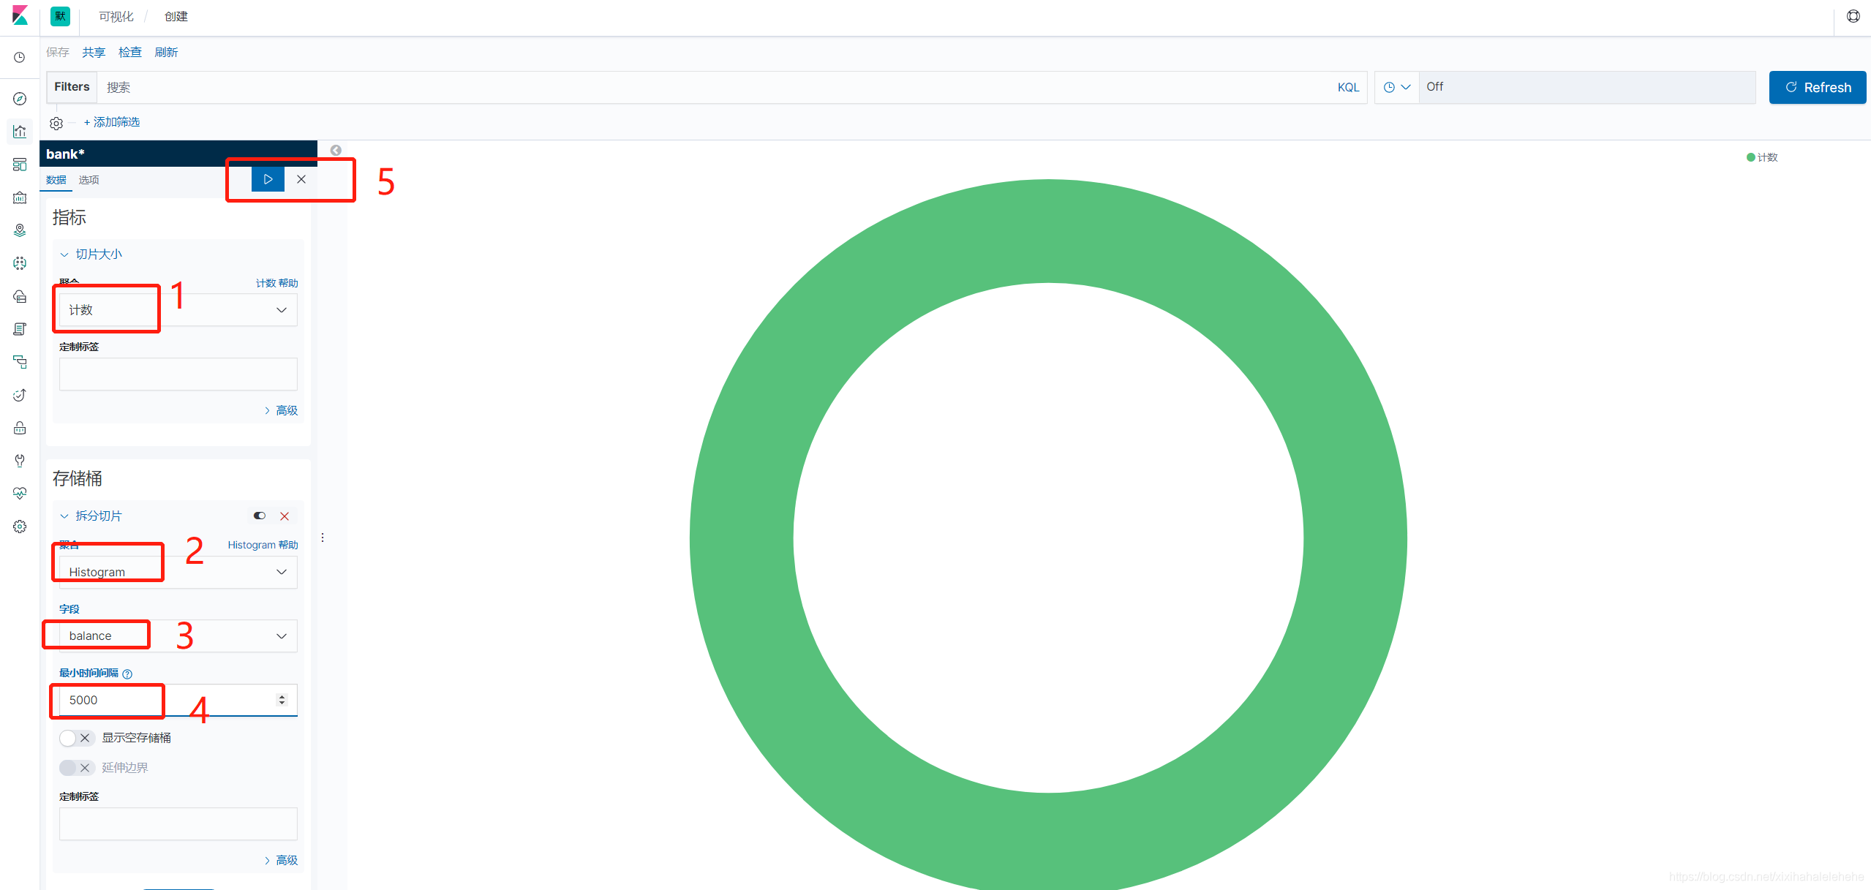Viewport: 1871px width, 890px height.
Task: Switch to the 数据 tab
Action: (x=56, y=179)
